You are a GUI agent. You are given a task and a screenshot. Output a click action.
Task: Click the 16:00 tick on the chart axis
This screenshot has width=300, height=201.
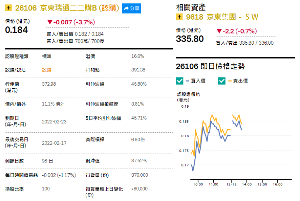(278, 184)
